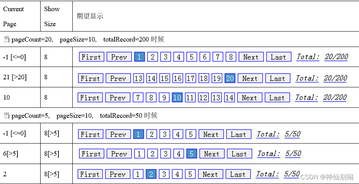This screenshot has height=184, width=359.
Task: Click Last in the 6[>5] row
Action: pyautogui.click(x=239, y=154)
